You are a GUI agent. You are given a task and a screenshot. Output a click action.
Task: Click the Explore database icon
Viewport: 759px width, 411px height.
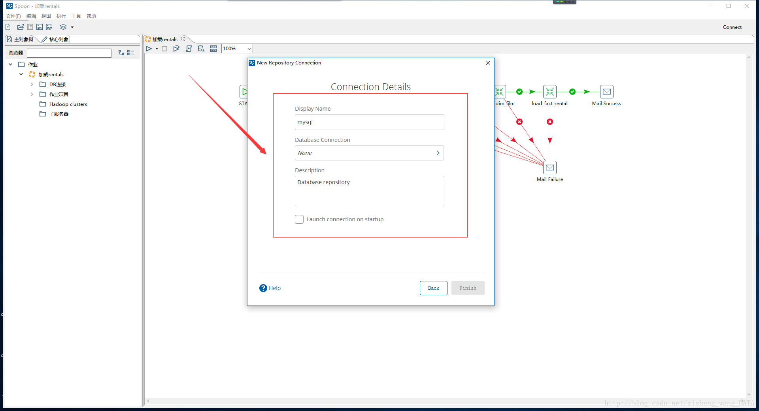click(x=201, y=49)
